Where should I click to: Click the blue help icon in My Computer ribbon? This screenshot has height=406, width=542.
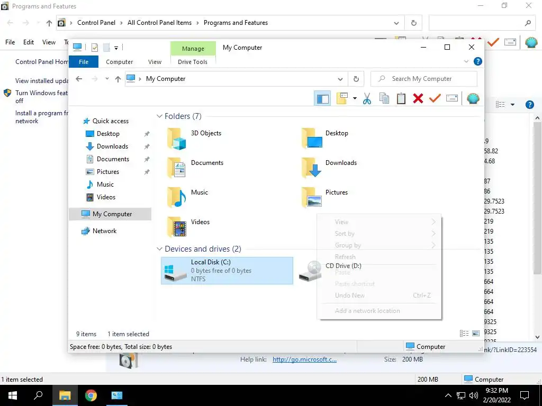coord(478,61)
